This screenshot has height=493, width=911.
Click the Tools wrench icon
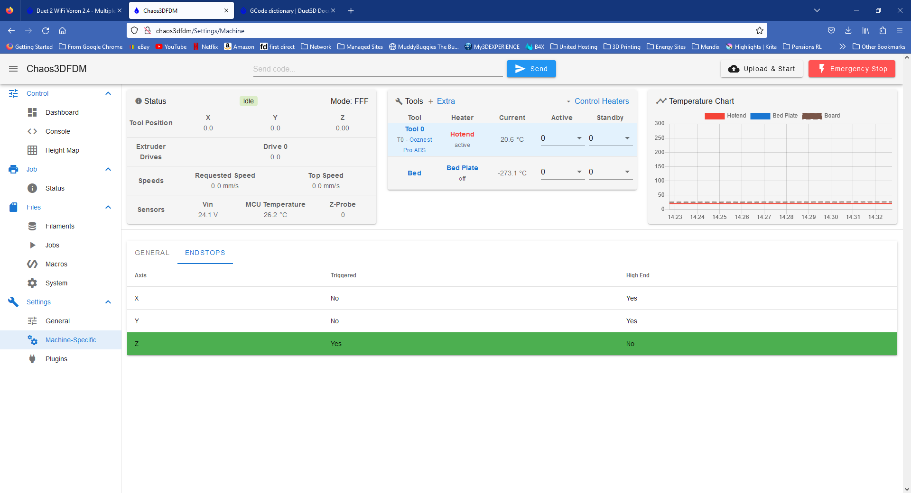coord(399,101)
